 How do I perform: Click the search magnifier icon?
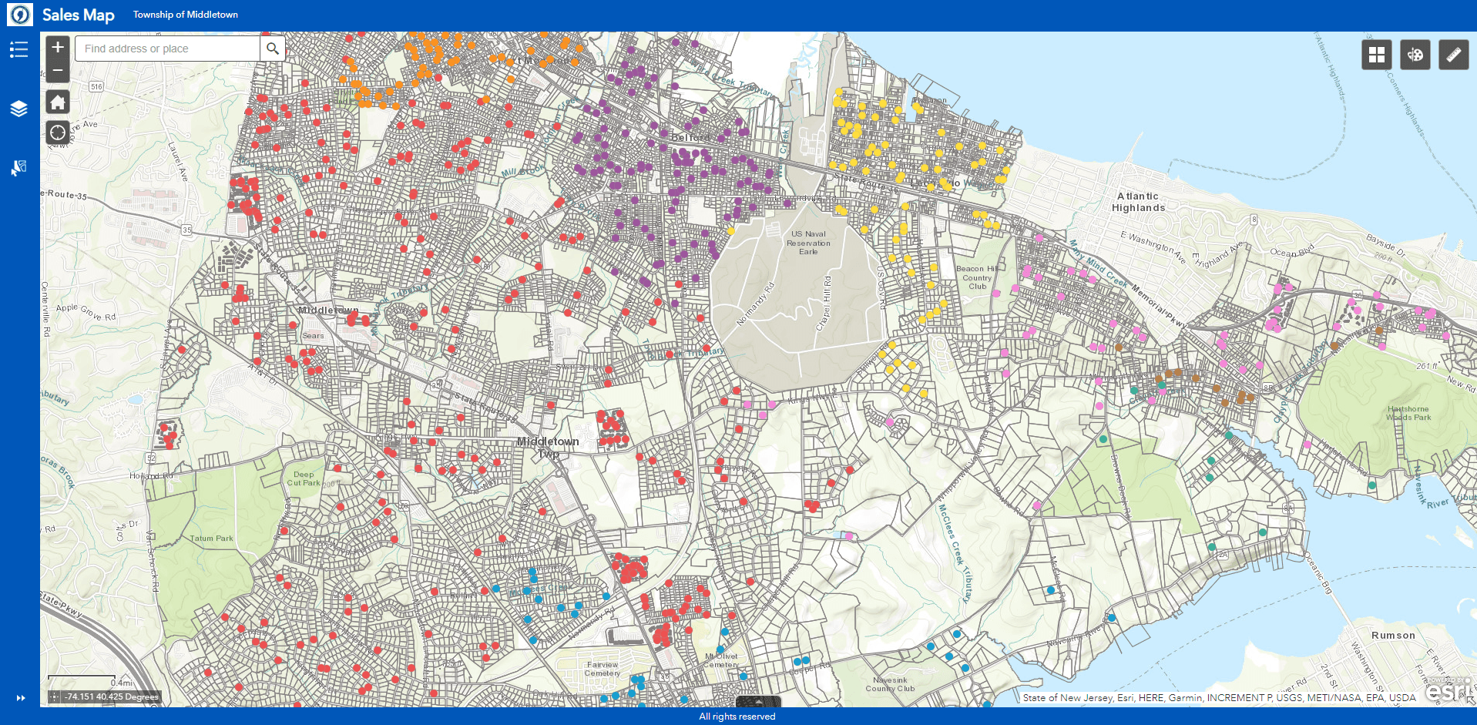[273, 49]
